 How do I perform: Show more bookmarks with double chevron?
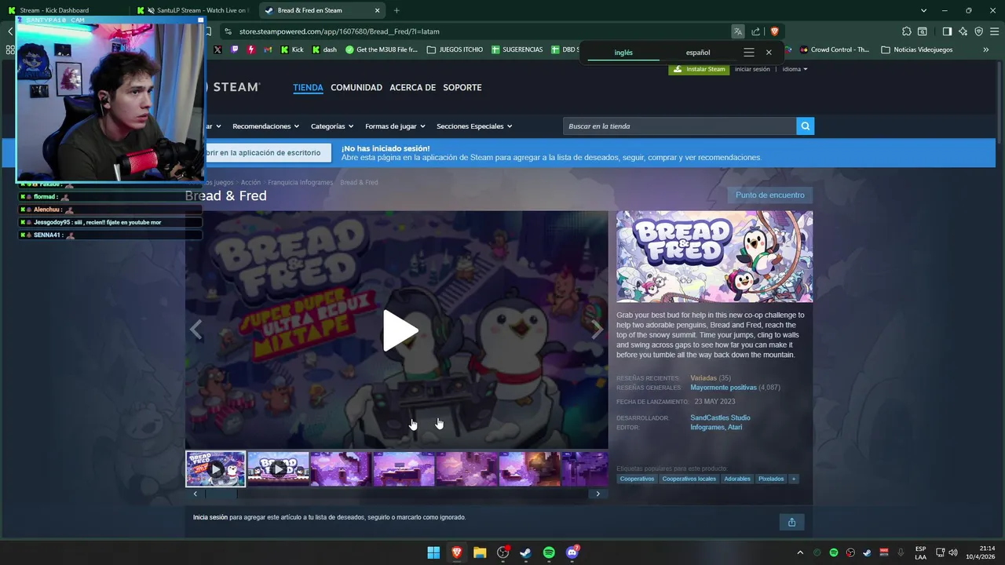(986, 49)
